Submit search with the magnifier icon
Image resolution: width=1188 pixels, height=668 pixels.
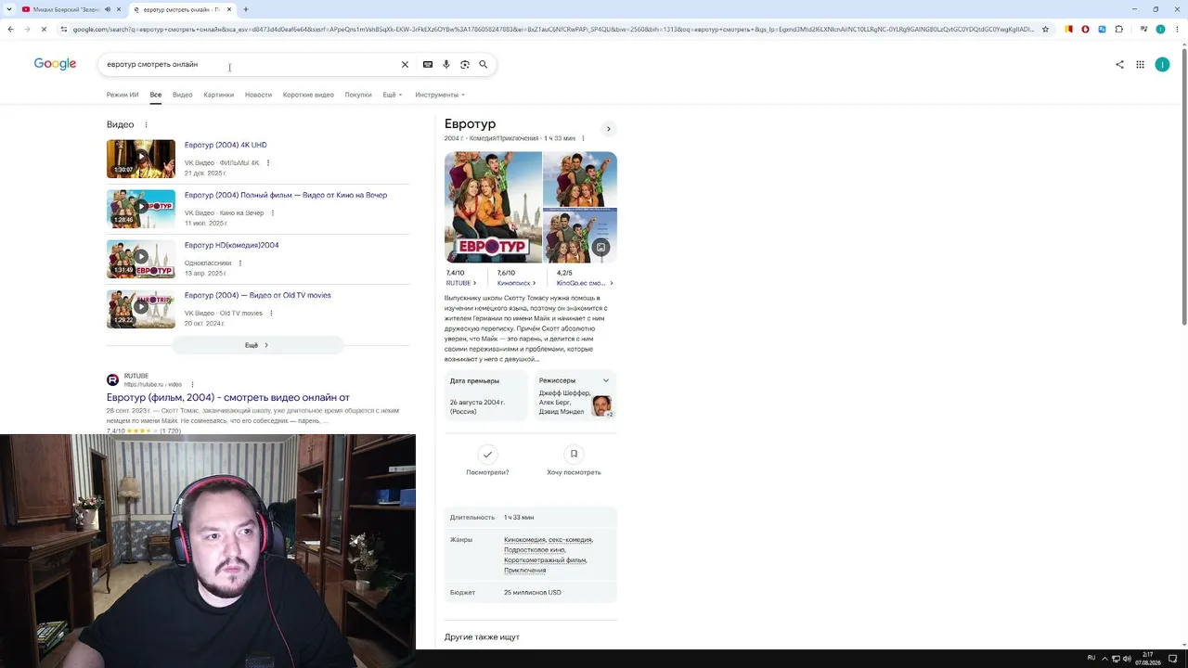click(x=484, y=65)
